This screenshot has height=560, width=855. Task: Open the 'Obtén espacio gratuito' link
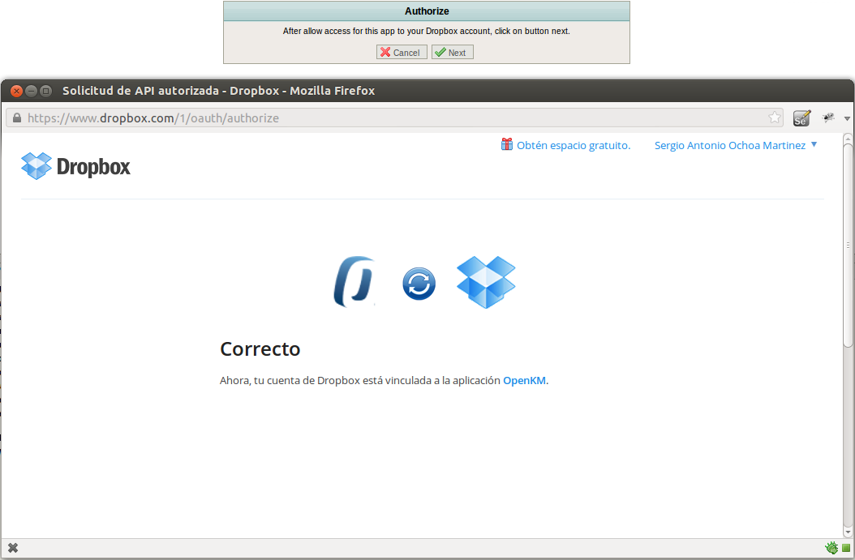(x=573, y=145)
